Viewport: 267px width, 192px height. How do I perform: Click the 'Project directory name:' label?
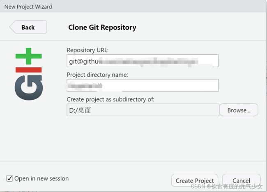[97, 75]
